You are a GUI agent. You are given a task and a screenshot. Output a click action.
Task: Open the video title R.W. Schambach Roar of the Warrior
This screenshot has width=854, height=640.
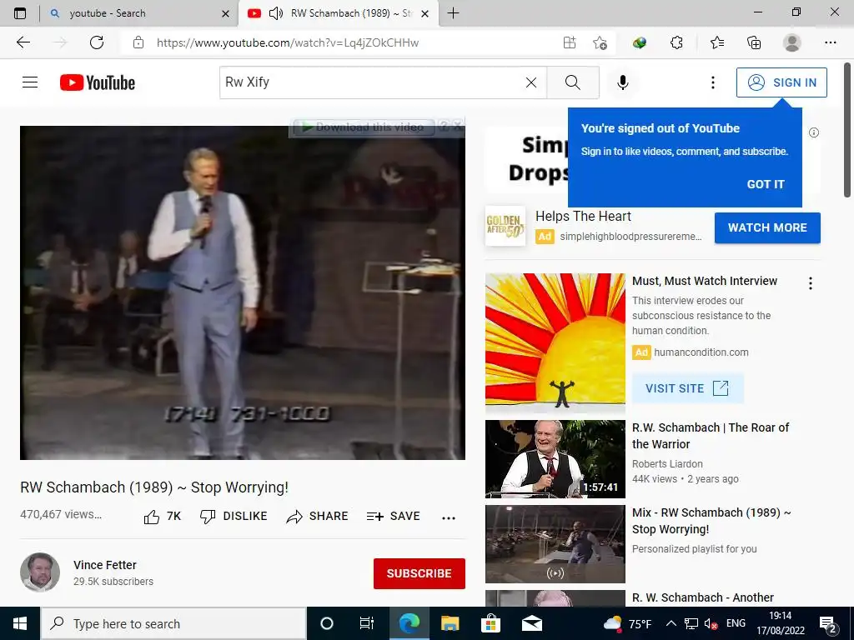click(711, 436)
